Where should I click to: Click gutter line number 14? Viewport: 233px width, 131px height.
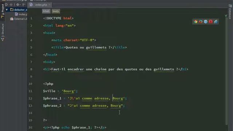[x=31, y=113]
